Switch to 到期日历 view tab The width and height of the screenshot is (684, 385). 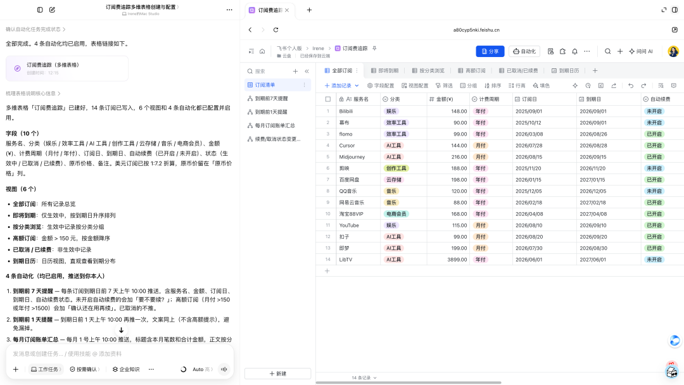pos(565,71)
